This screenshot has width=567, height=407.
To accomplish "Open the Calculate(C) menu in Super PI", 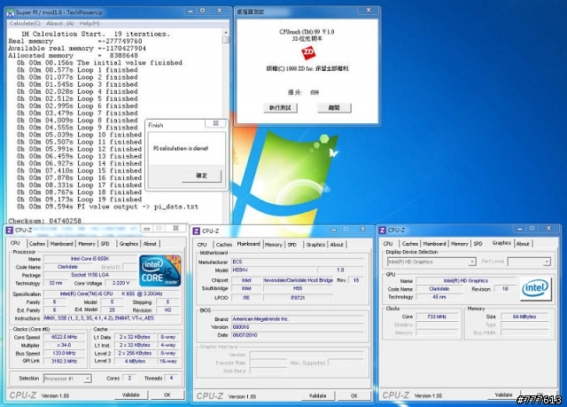I will tap(25, 23).
